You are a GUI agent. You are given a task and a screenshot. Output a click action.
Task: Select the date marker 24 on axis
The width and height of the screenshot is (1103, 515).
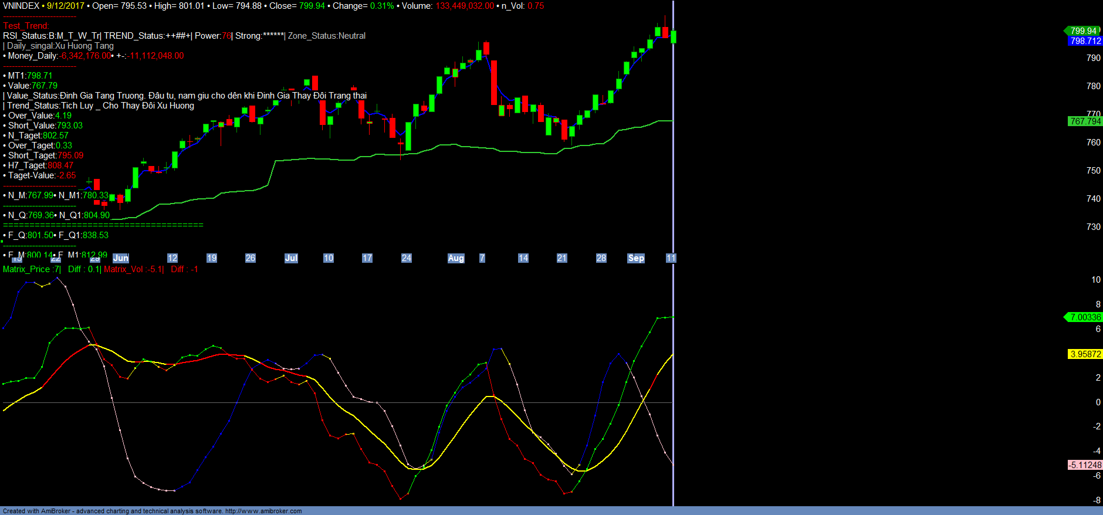[x=407, y=258]
